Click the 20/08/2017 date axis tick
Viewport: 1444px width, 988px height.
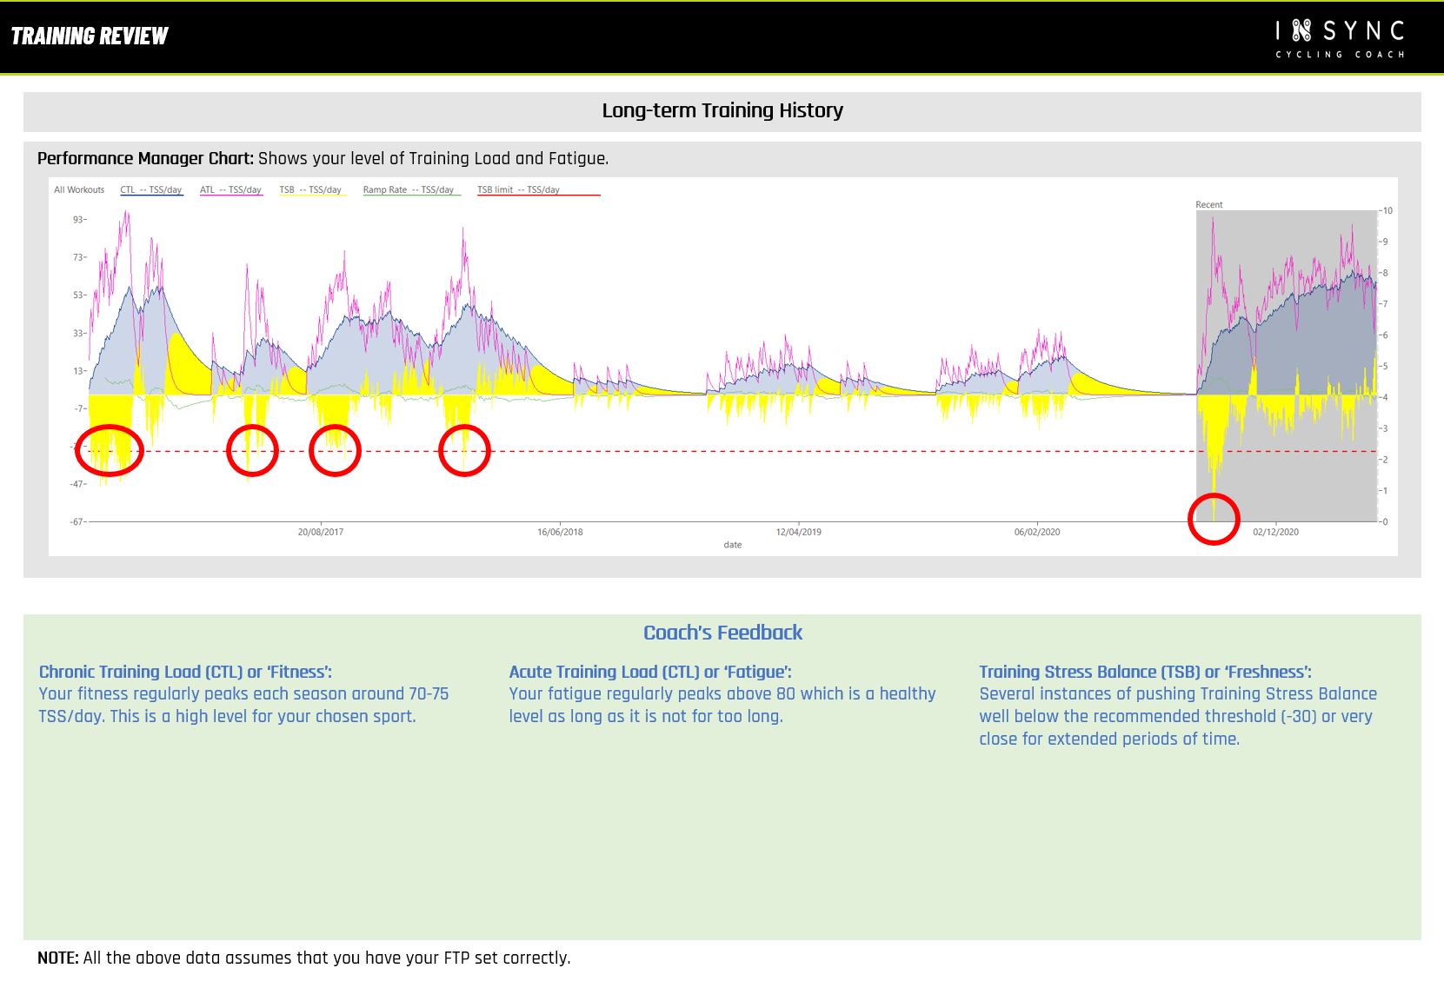click(321, 532)
